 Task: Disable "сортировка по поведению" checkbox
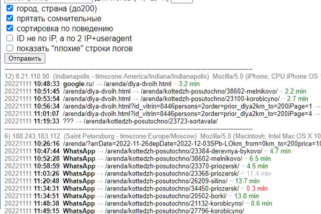10,28
